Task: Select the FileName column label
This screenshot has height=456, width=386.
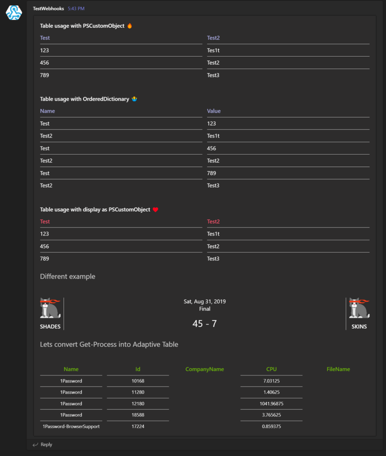Action: [338, 369]
